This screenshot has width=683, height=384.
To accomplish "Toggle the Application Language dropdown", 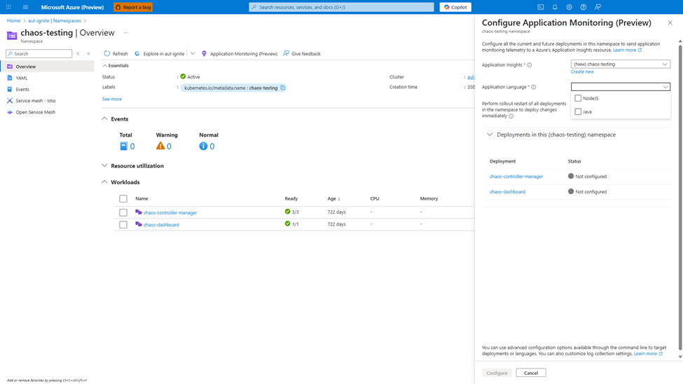I will [x=620, y=87].
